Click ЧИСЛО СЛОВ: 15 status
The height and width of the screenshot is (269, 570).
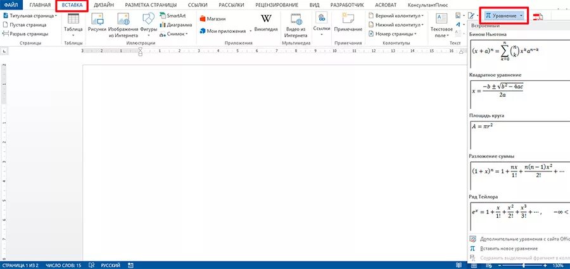(x=63, y=265)
